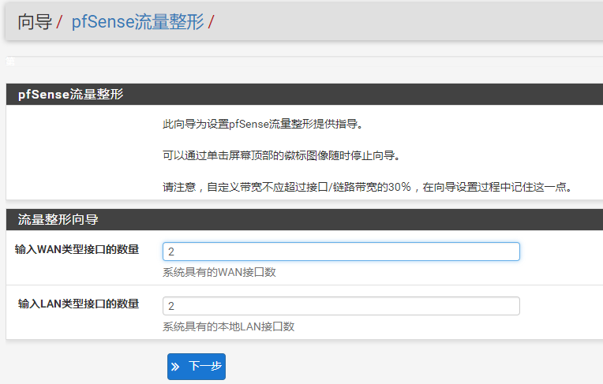
Task: Click the double-chevron icon on 下一步 button
Action: point(175,367)
